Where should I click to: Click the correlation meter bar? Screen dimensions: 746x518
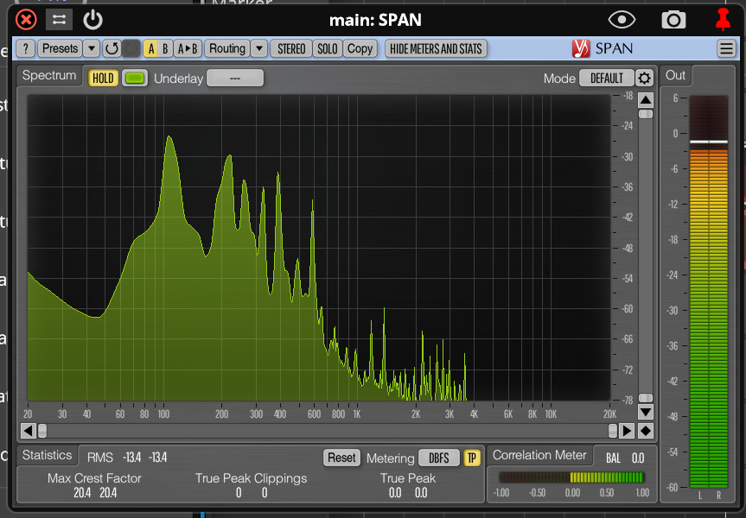[571, 477]
